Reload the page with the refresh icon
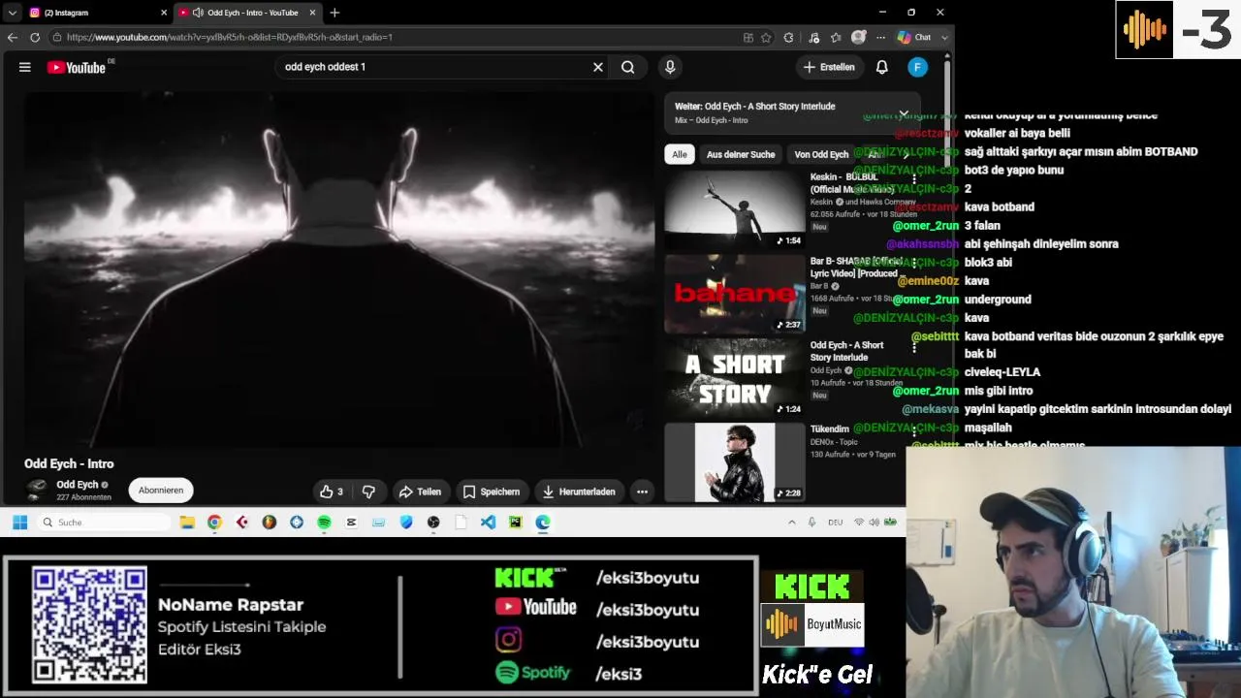The width and height of the screenshot is (1241, 698). 35,37
